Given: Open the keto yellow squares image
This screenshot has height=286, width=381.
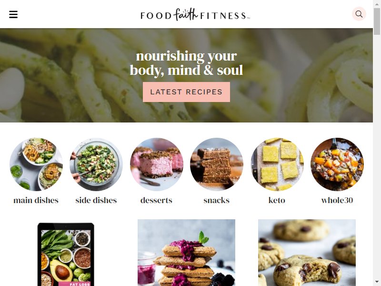Looking at the screenshot, I should coord(277,164).
